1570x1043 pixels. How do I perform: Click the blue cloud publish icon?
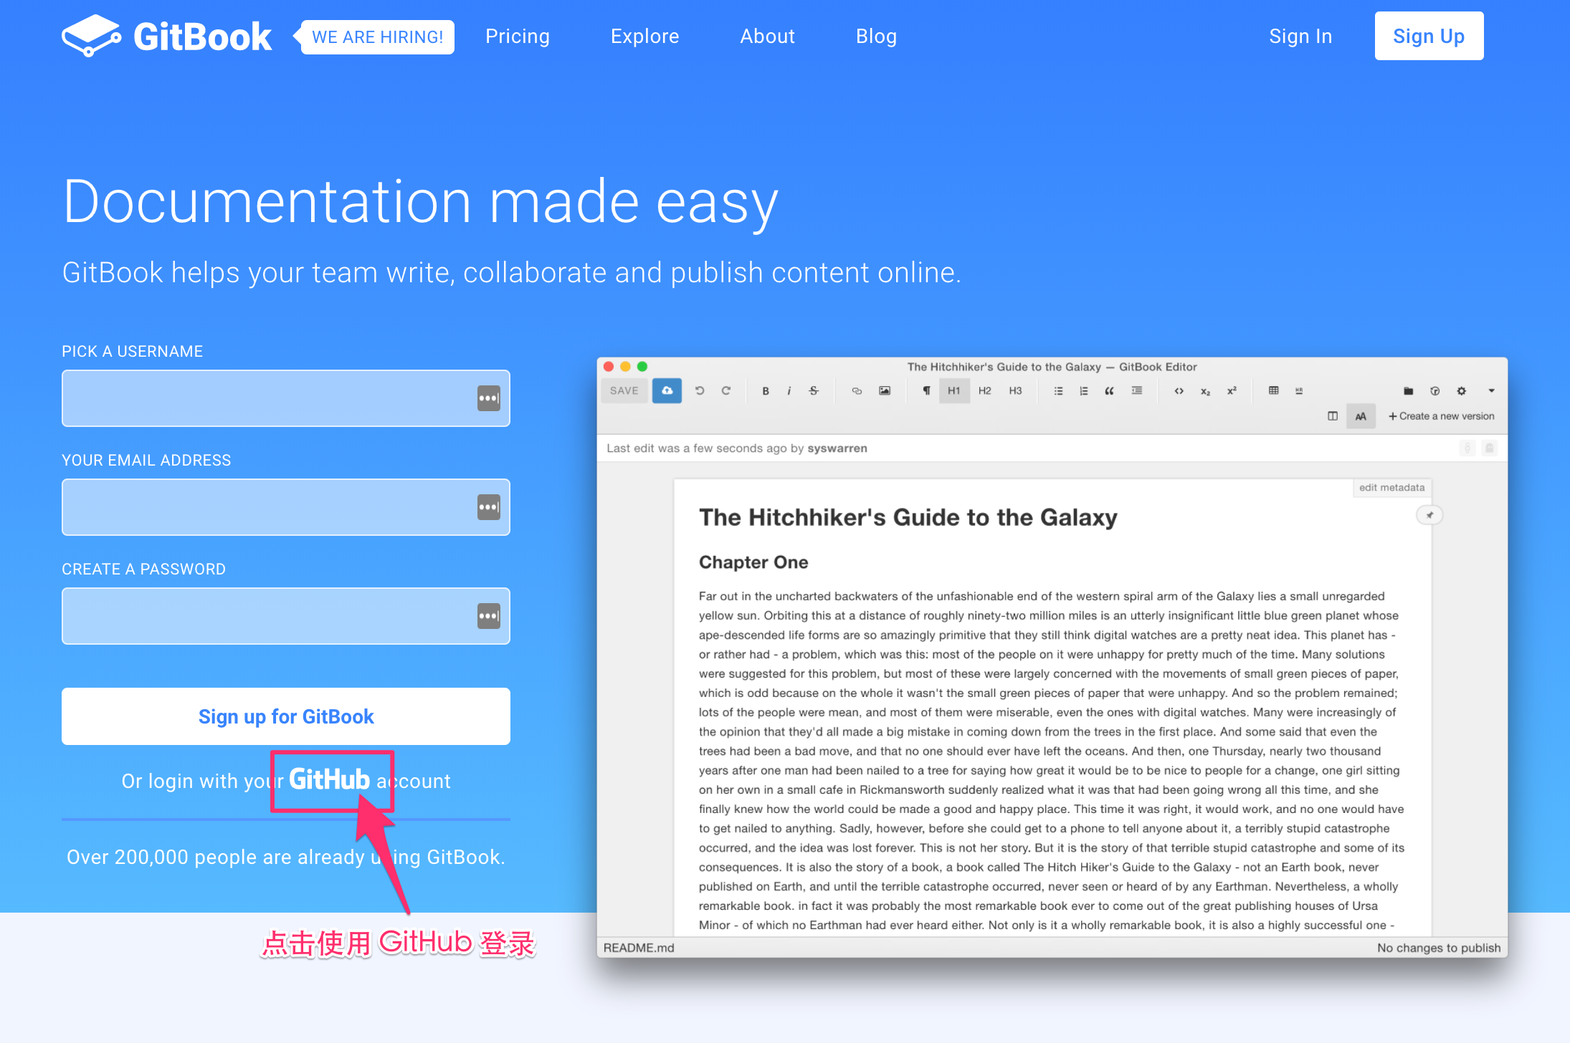(x=667, y=390)
